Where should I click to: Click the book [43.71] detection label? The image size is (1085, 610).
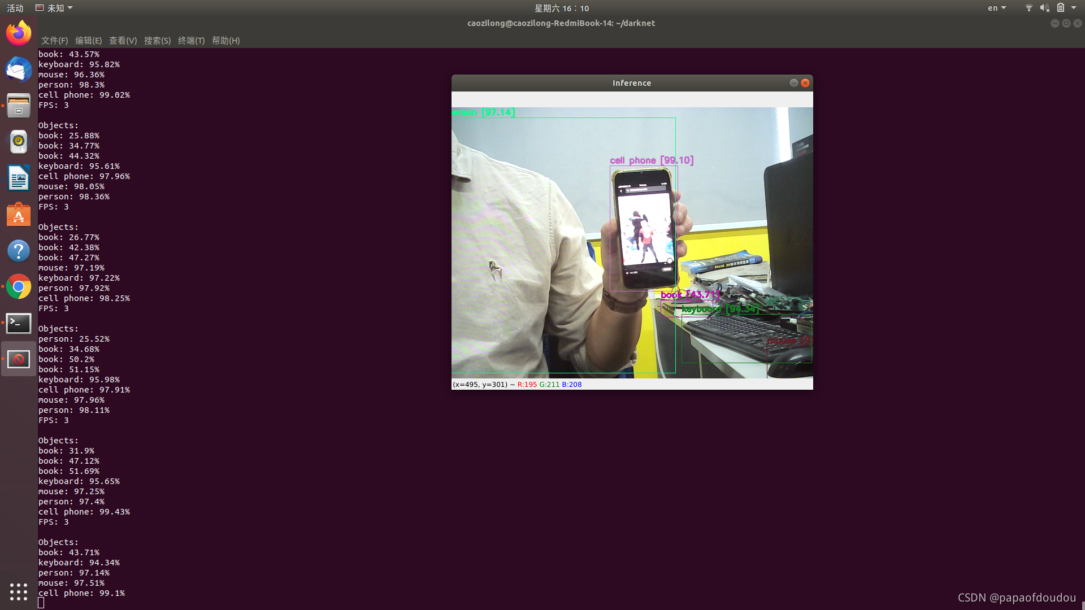pyautogui.click(x=691, y=294)
